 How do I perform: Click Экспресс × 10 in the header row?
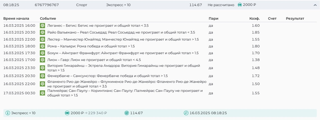tap(118, 5)
